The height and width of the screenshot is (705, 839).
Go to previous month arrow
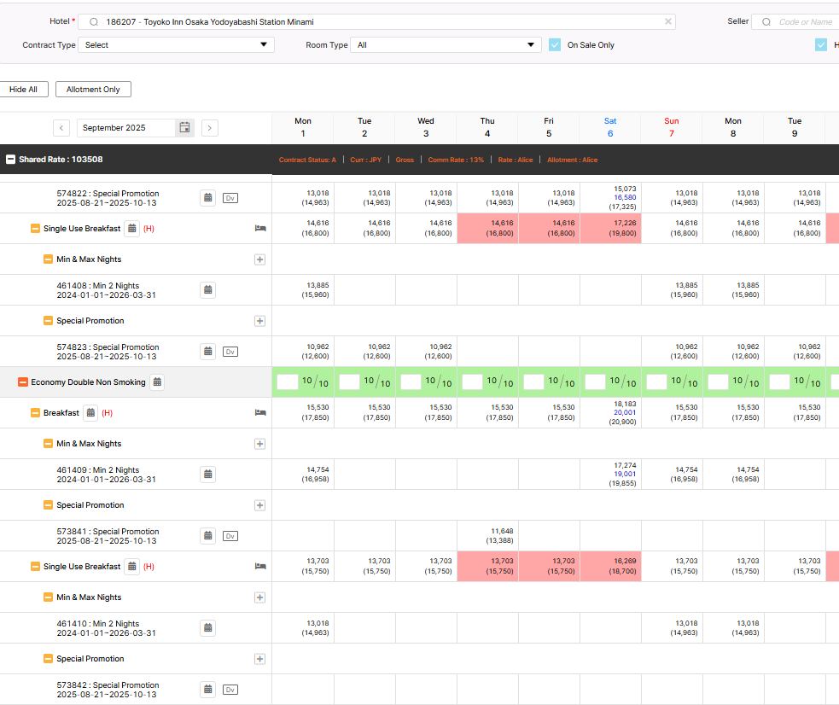[61, 128]
